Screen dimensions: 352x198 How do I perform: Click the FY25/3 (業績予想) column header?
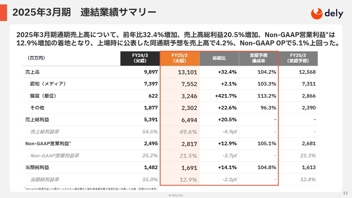(x=298, y=58)
